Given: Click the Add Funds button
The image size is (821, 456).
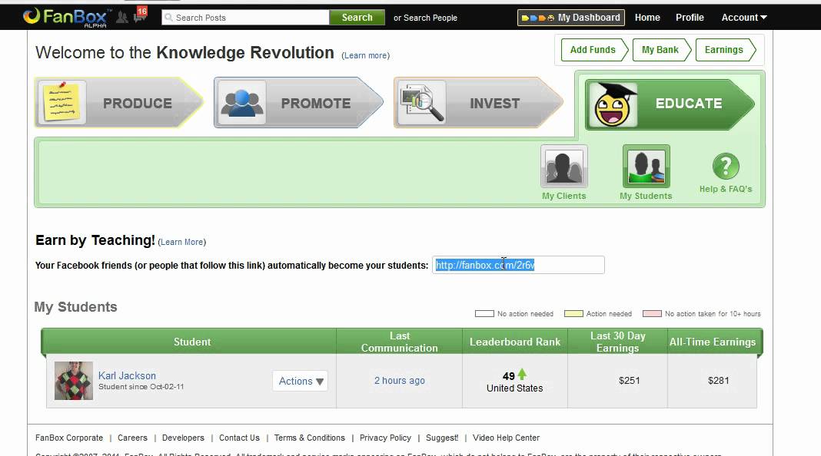Looking at the screenshot, I should point(593,50).
